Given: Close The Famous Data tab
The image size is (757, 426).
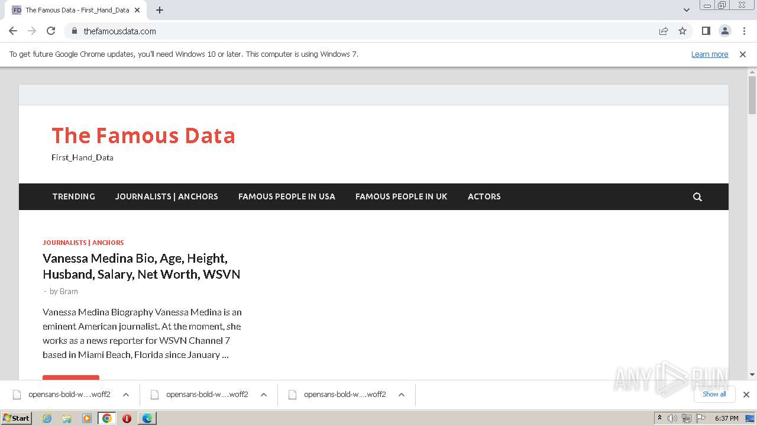Looking at the screenshot, I should (x=137, y=10).
